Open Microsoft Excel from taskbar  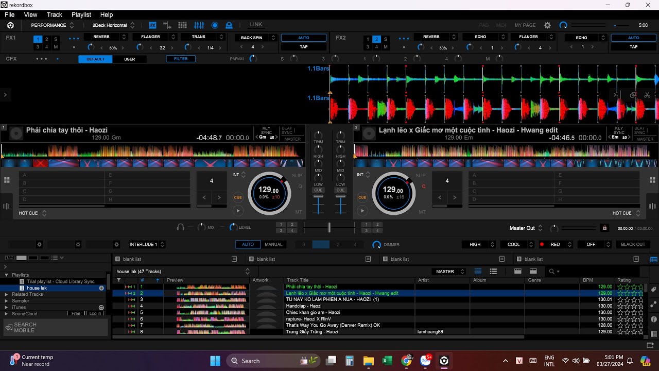click(387, 361)
